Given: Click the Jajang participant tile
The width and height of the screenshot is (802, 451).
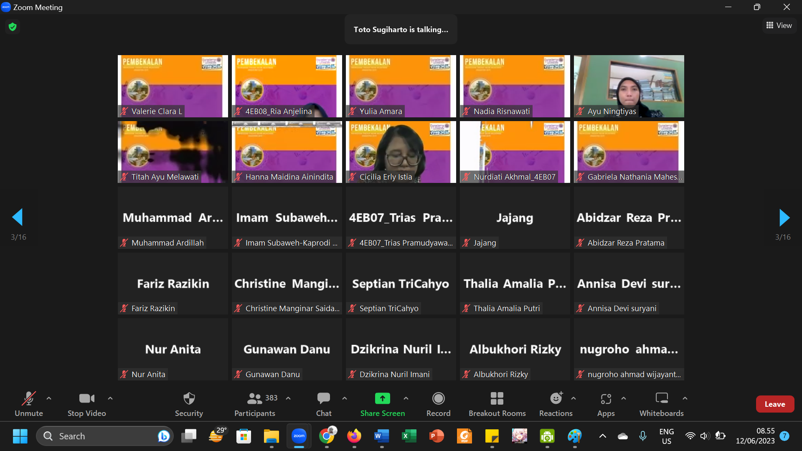Looking at the screenshot, I should (x=515, y=218).
